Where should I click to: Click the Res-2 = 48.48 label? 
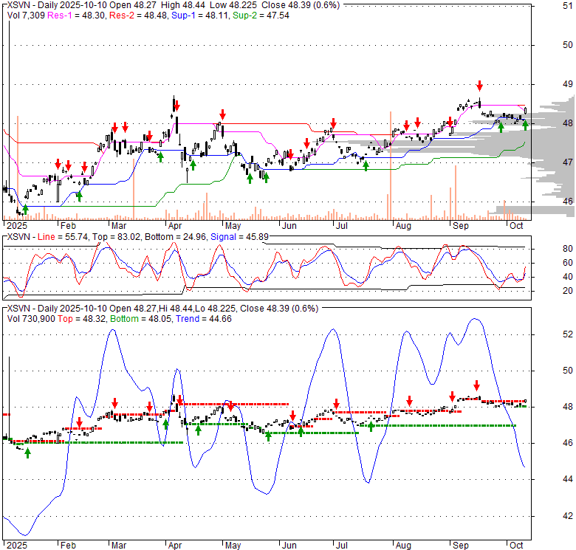[138, 14]
